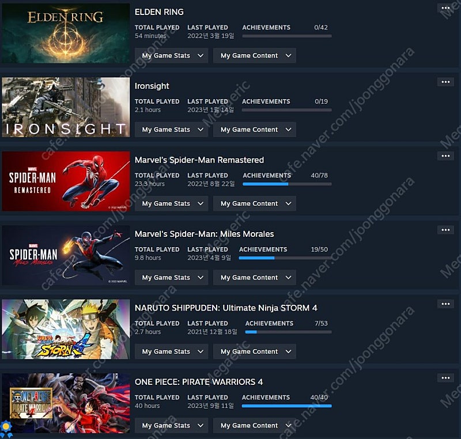Click the ELDEN RING cover art thumbnail
This screenshot has width=461, height=439.
[66, 33]
